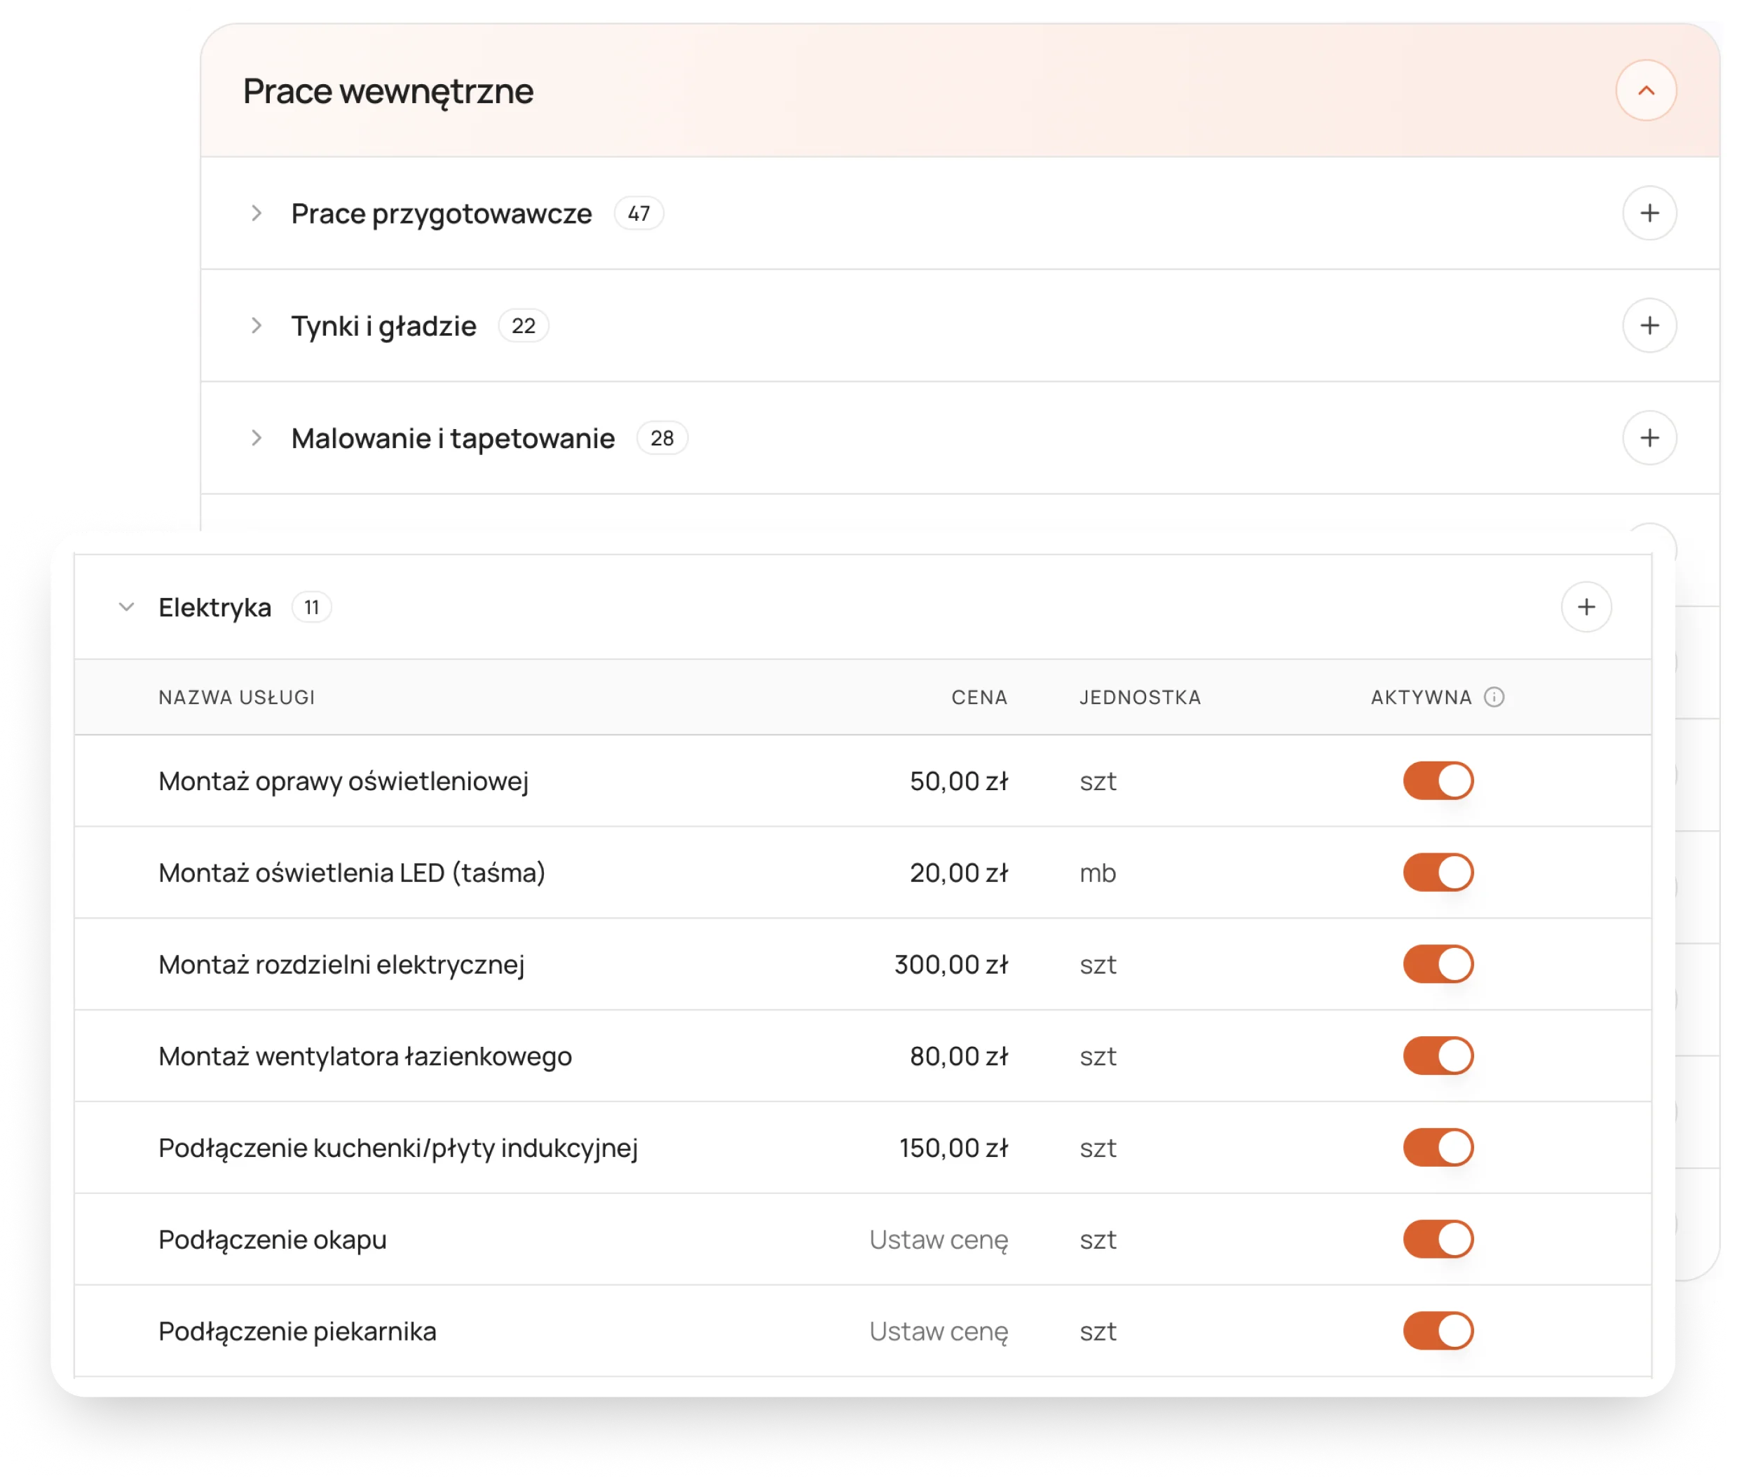Disable Montaż wentylatora łazienkowego service
Viewport: 1744px width, 1478px height.
pos(1438,1056)
